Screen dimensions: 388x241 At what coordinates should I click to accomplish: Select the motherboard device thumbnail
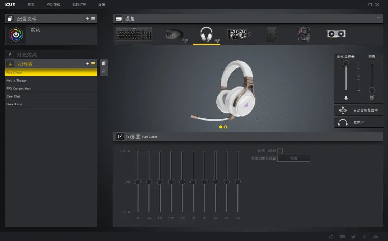[304, 34]
